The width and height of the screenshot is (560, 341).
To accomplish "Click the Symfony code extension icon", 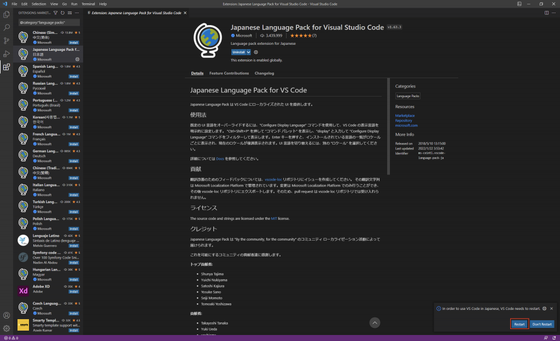I will coord(23,257).
